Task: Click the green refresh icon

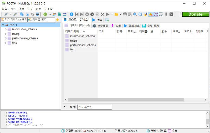Action: coord(45,14)
